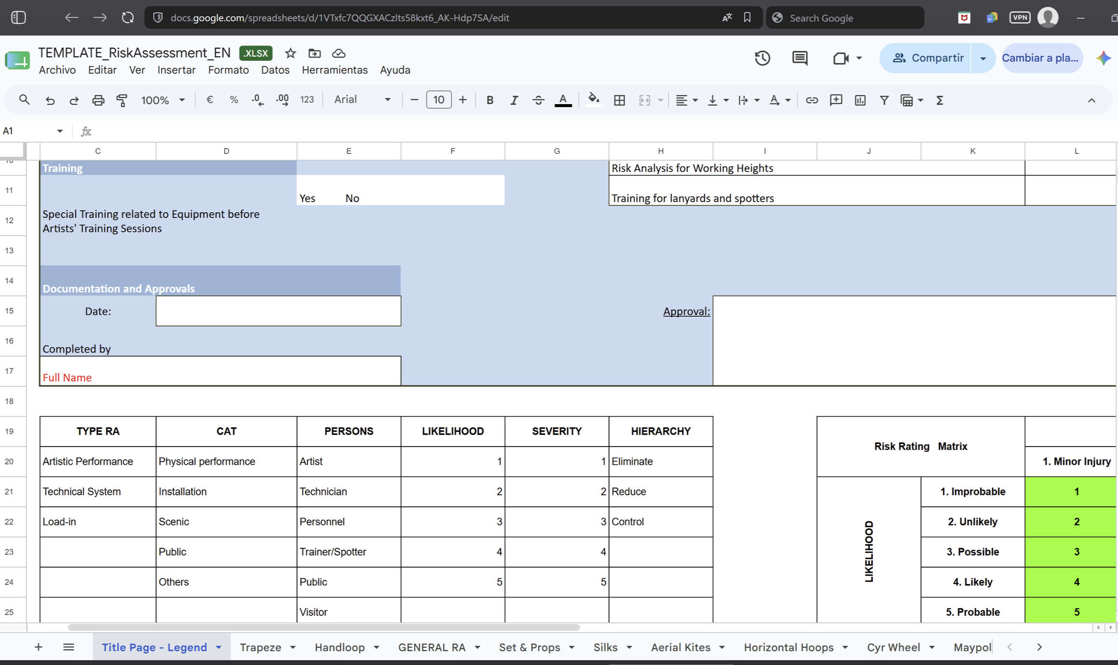Viewport: 1118px width, 665px height.
Task: Format as currency with euro icon
Action: (x=209, y=100)
